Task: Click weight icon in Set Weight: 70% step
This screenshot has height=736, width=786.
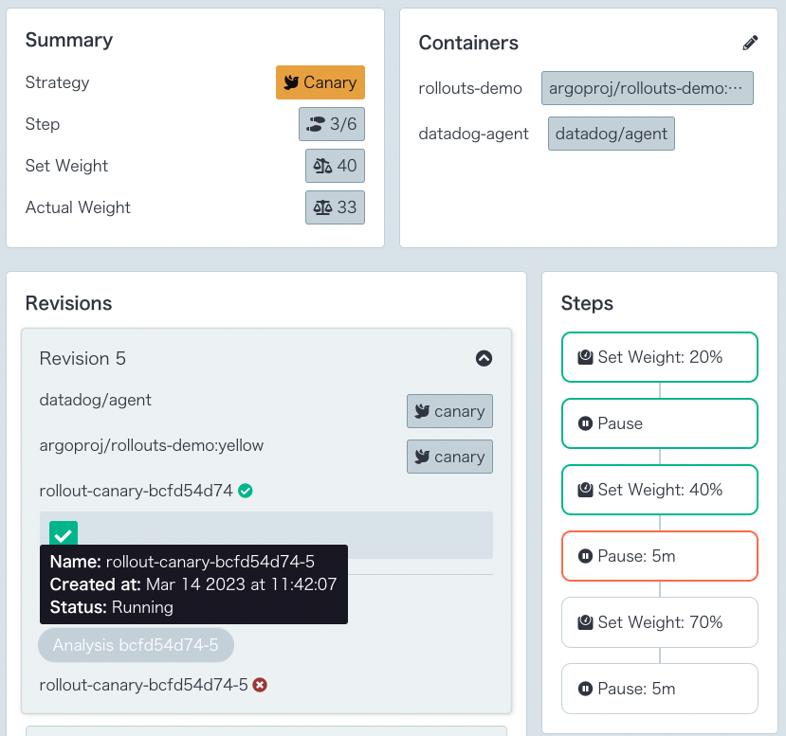Action: pyautogui.click(x=585, y=622)
